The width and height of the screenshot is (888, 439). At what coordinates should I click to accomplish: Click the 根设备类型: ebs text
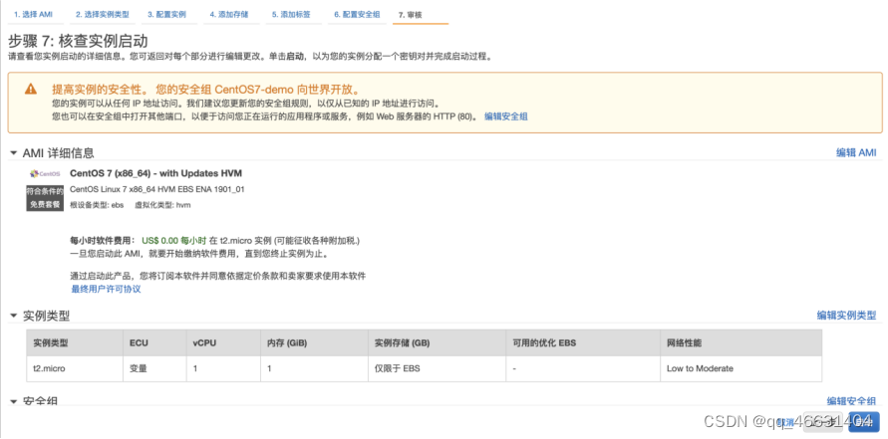[x=97, y=205]
